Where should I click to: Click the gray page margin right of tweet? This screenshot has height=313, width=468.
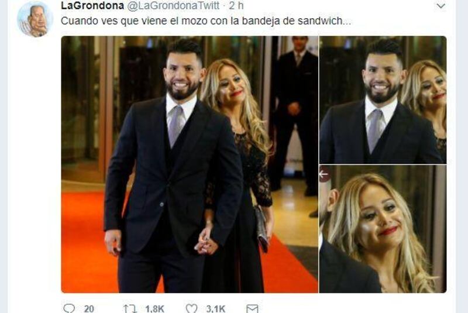(462, 156)
